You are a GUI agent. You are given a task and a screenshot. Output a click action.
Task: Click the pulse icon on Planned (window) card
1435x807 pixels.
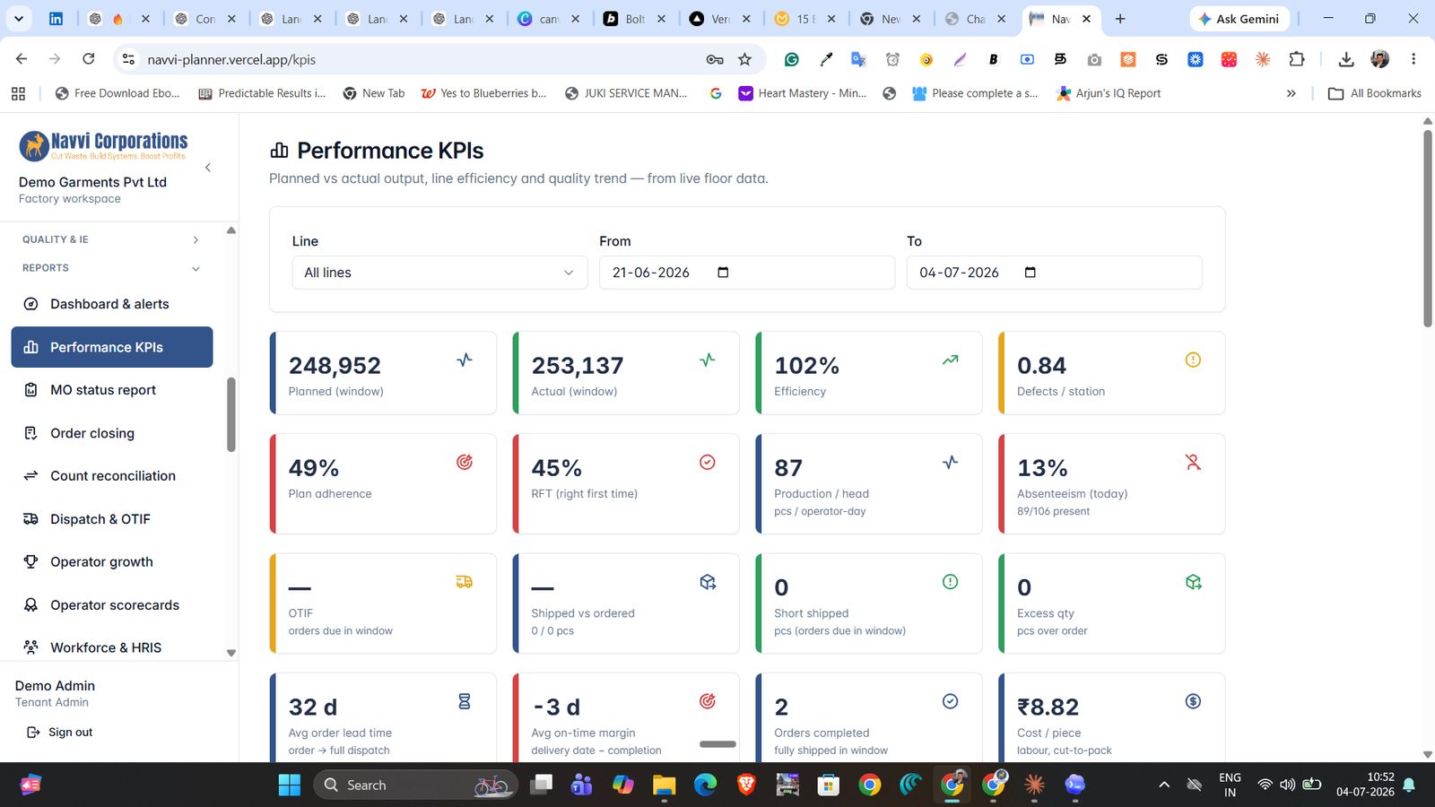coord(465,360)
